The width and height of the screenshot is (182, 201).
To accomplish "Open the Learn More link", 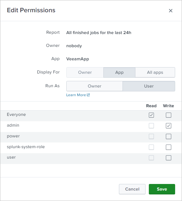I will (x=76, y=95).
